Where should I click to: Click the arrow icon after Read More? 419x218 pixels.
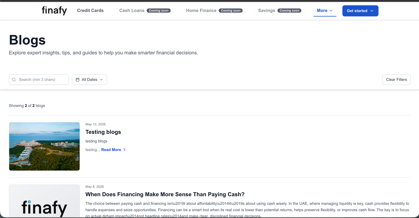tap(124, 150)
